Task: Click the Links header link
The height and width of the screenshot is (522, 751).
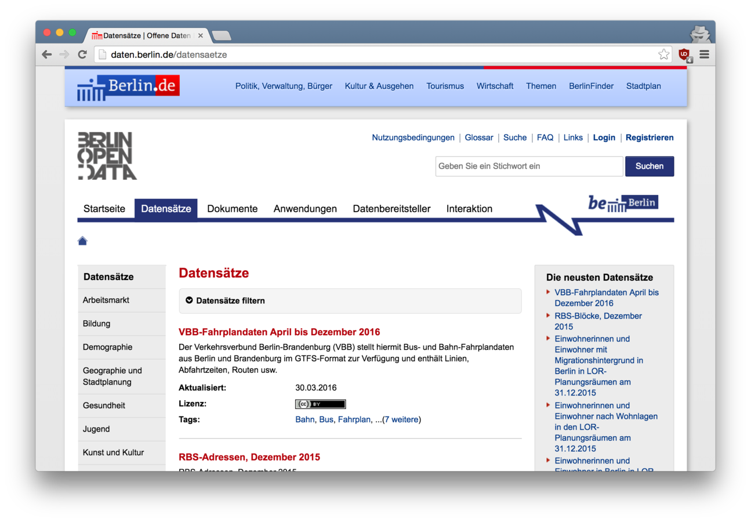Action: (573, 138)
